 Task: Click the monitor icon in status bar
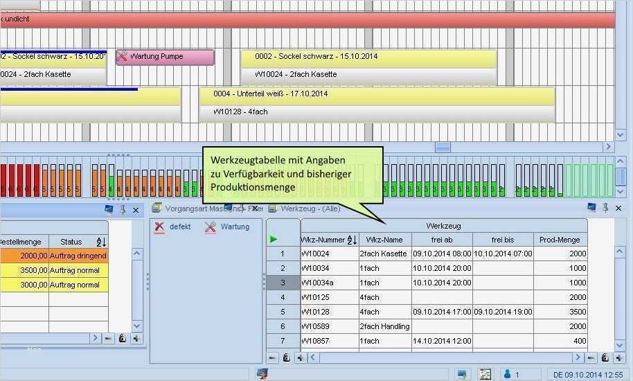tap(462, 374)
